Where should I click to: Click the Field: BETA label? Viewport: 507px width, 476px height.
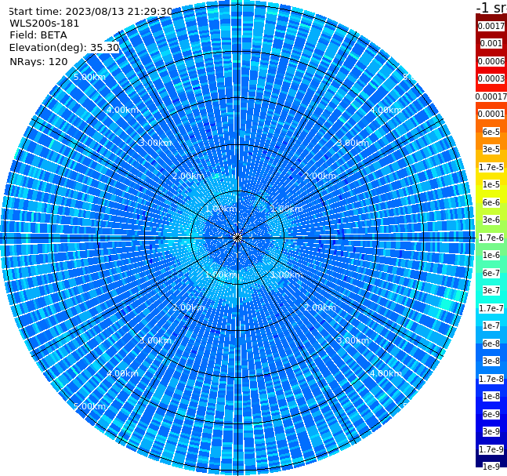[x=38, y=35]
